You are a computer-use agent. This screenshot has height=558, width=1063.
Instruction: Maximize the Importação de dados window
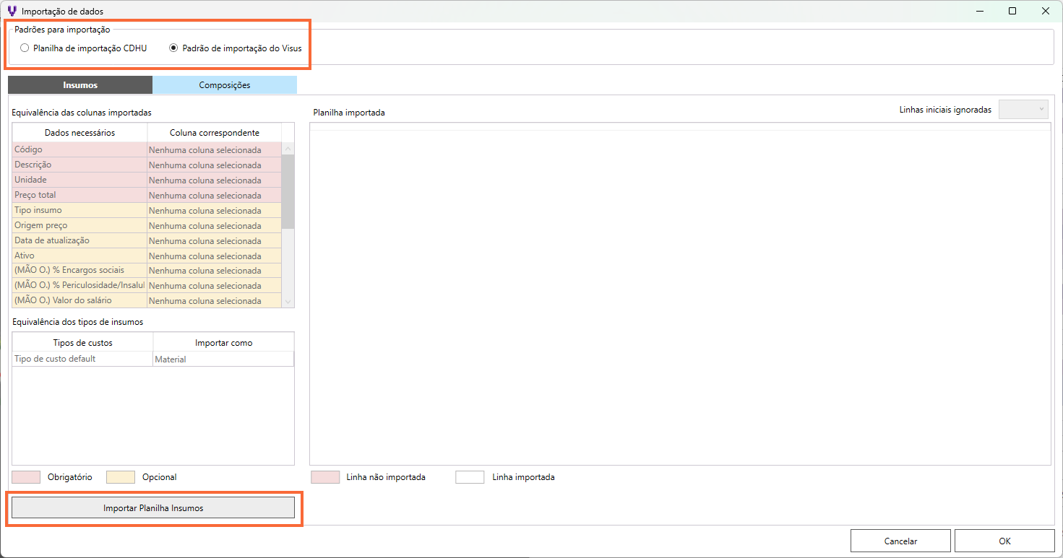click(1012, 12)
